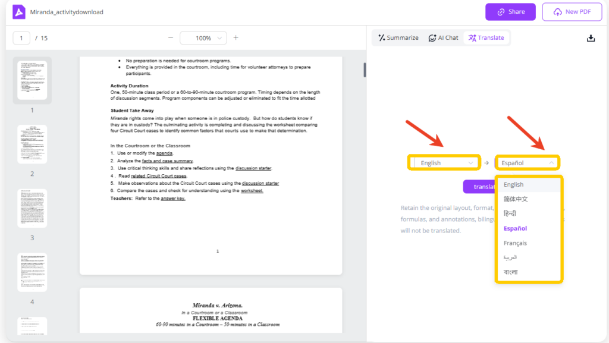Choose 简体中文 from the language list
The width and height of the screenshot is (609, 343).
coord(516,199)
